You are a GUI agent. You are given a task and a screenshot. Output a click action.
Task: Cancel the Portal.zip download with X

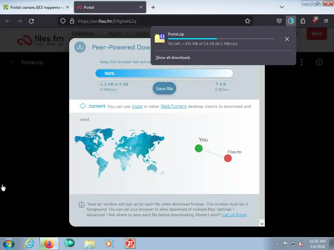(287, 39)
